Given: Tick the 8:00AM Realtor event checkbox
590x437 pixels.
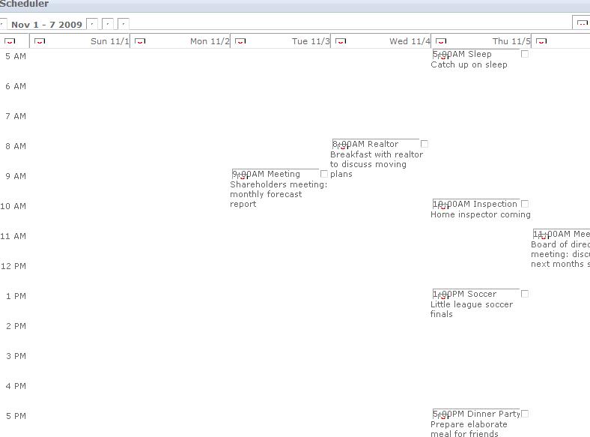Looking at the screenshot, I should 425,144.
